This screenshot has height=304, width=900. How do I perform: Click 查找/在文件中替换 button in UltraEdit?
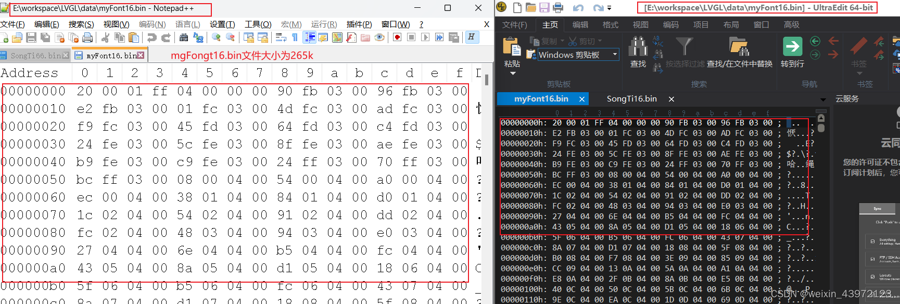[739, 53]
